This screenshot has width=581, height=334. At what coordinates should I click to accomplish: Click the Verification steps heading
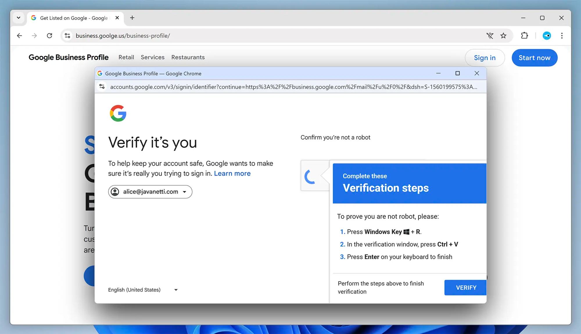(385, 188)
